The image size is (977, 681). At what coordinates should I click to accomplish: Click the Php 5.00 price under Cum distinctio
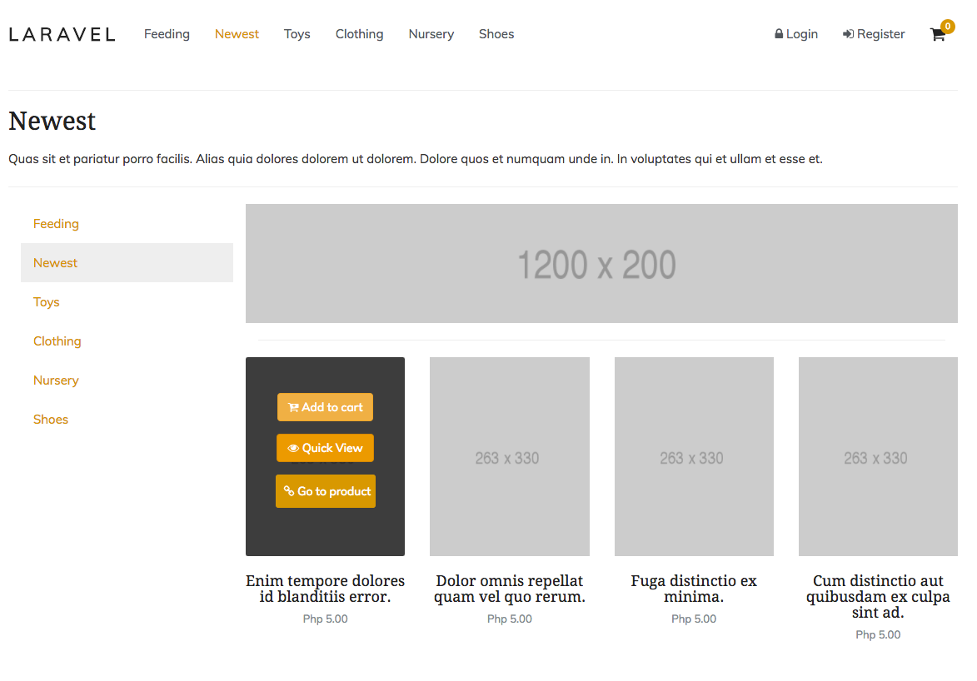coord(878,635)
